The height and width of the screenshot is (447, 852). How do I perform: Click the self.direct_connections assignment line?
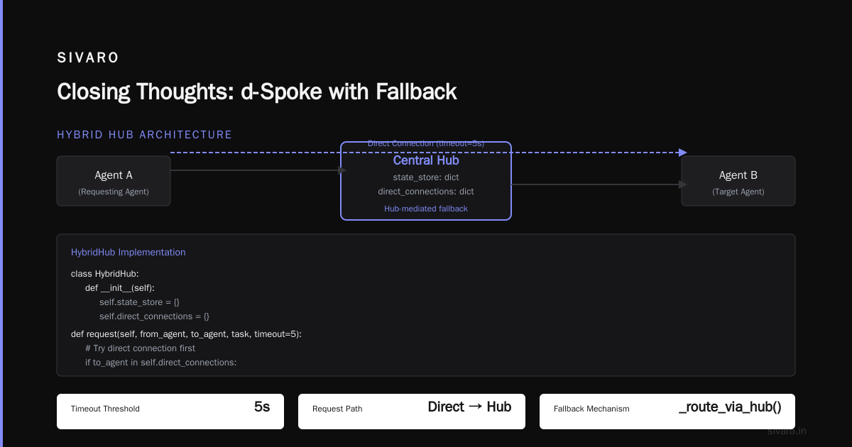(154, 316)
